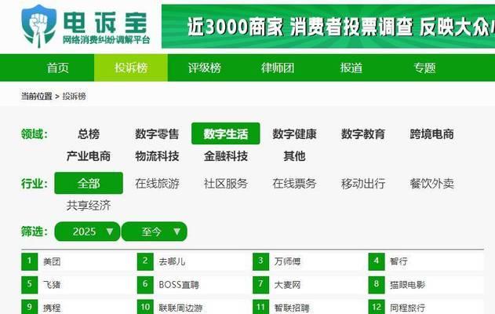Filter by 在线旅游 industry
Viewport: 495px width, 314px height.
pos(157,184)
